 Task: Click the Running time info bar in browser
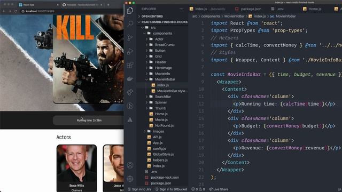tap(88, 120)
